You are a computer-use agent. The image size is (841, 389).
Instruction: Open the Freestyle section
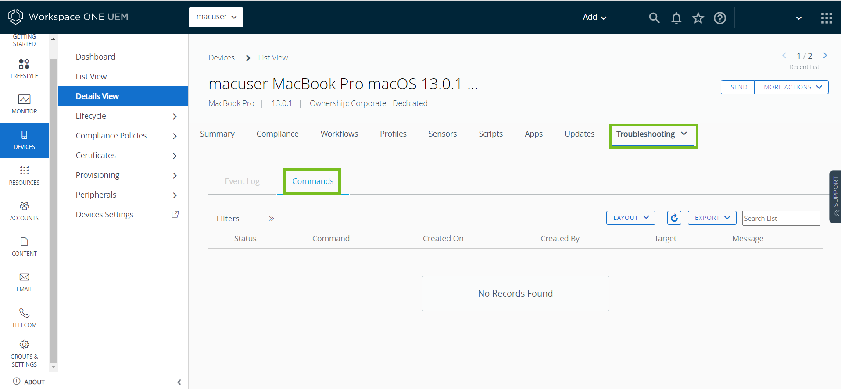[24, 69]
